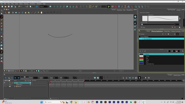Click the Windows Start button
This screenshot has height=104, width=185.
41,102
